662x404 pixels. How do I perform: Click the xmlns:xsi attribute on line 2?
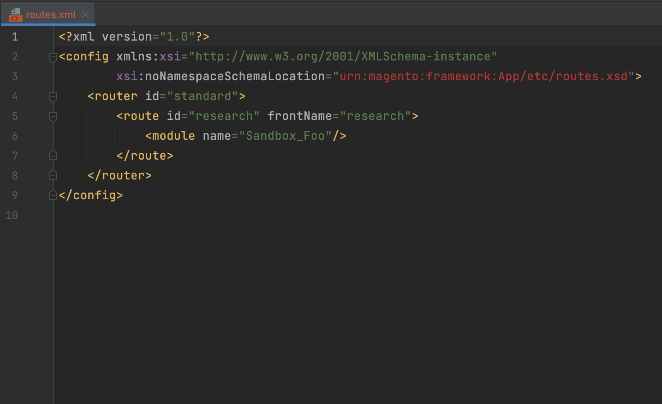[x=149, y=56]
